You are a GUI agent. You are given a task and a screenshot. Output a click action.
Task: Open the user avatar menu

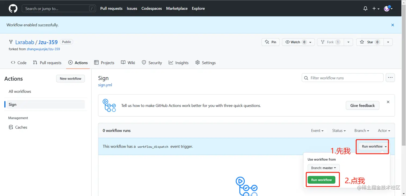388,9
